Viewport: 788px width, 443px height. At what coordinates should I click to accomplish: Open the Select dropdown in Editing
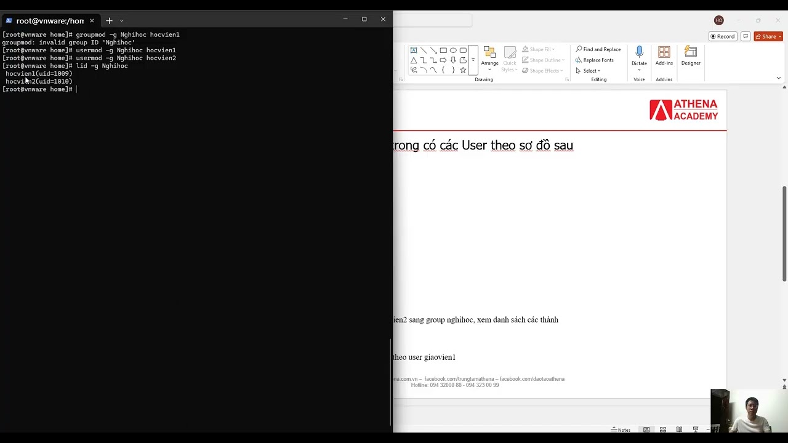pos(588,70)
